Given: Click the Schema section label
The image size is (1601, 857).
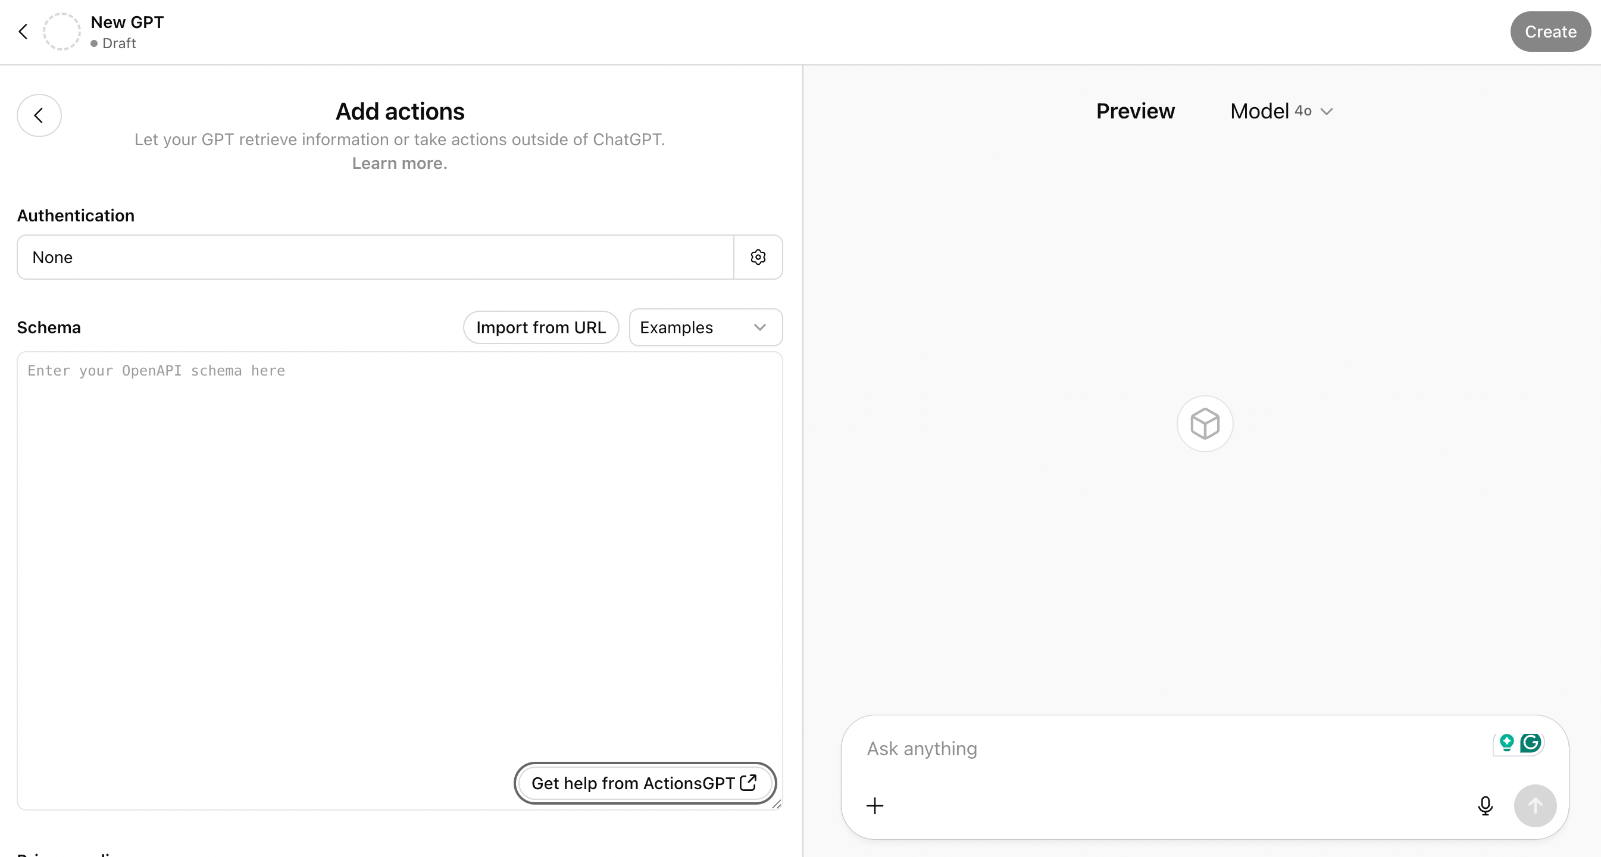Looking at the screenshot, I should tap(48, 327).
